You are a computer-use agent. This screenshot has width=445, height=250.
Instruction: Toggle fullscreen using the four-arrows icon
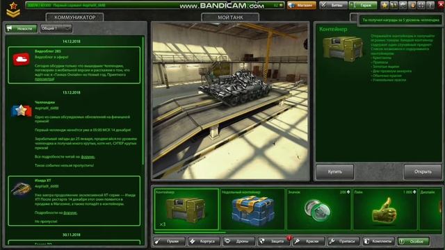pyautogui.click(x=421, y=5)
